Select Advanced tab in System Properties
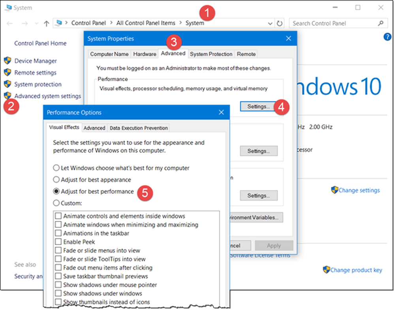This screenshot has width=395, height=310. tap(173, 53)
